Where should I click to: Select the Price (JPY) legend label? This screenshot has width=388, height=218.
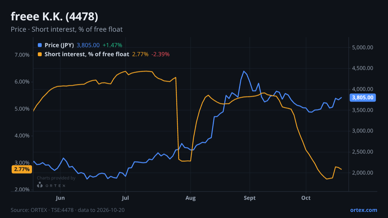point(59,45)
